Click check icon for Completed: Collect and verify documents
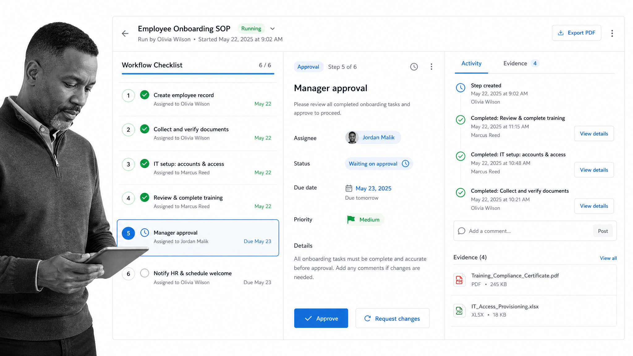Image resolution: width=633 pixels, height=356 pixels. click(x=461, y=193)
